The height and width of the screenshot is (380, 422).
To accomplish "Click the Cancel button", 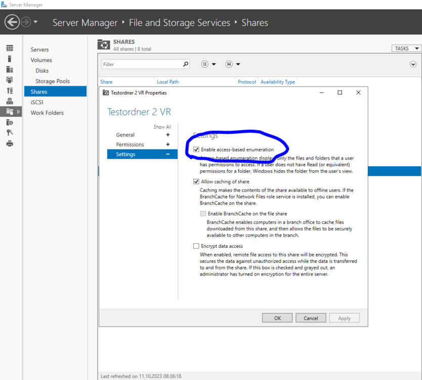I will pos(311,318).
